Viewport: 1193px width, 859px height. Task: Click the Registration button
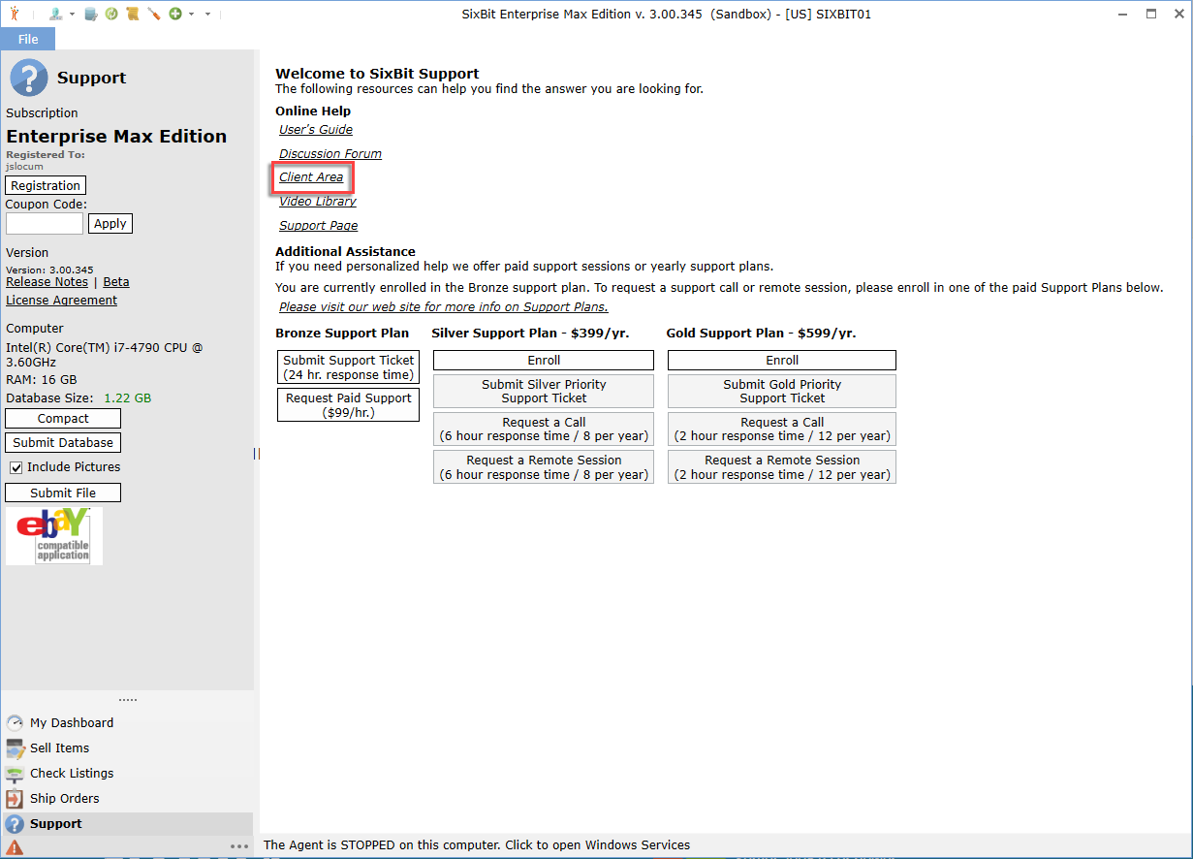(46, 185)
